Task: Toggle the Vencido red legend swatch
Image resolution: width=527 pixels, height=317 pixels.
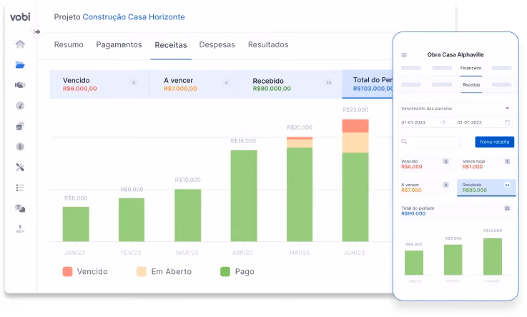Action: [67, 272]
